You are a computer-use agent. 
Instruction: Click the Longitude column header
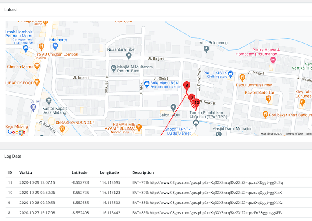point(109,172)
